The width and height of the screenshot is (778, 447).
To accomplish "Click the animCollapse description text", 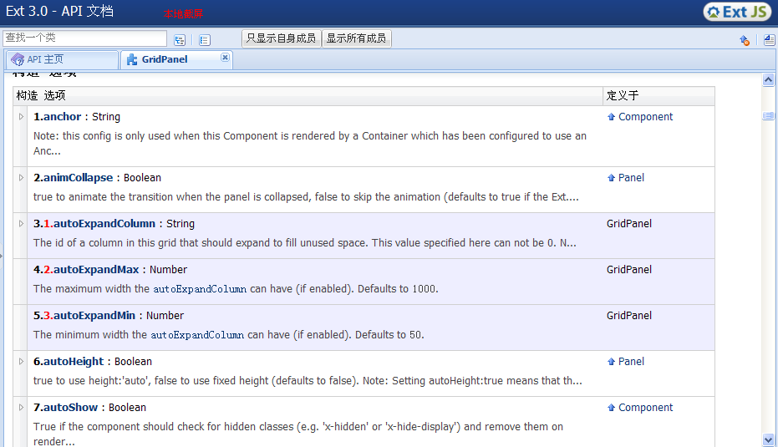I will pos(306,197).
